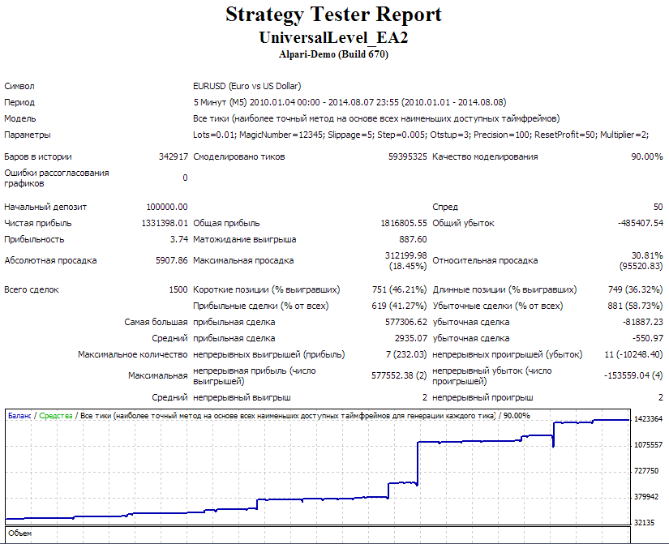The width and height of the screenshot is (669, 544).
Task: Select profit trades value 619 (41.27%)
Action: tap(399, 306)
